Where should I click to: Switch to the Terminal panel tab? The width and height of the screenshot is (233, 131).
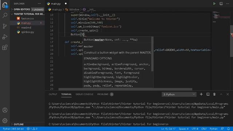pyautogui.click(x=66, y=94)
